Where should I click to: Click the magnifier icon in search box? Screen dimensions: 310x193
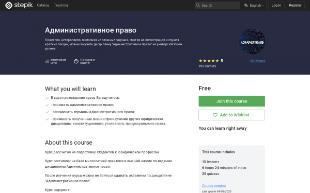[198, 5]
